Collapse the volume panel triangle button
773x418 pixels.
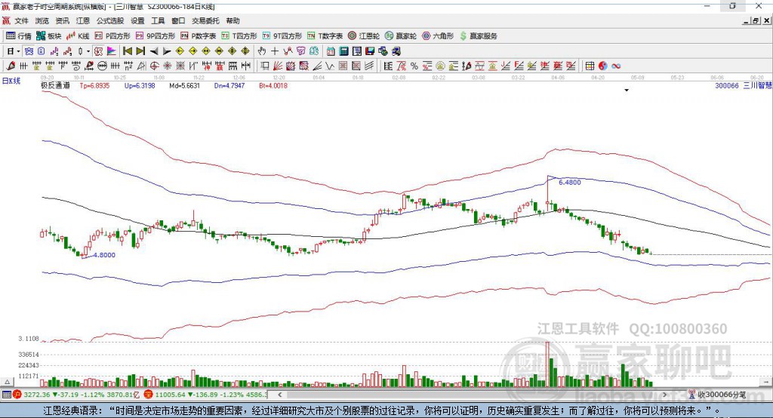[7, 382]
